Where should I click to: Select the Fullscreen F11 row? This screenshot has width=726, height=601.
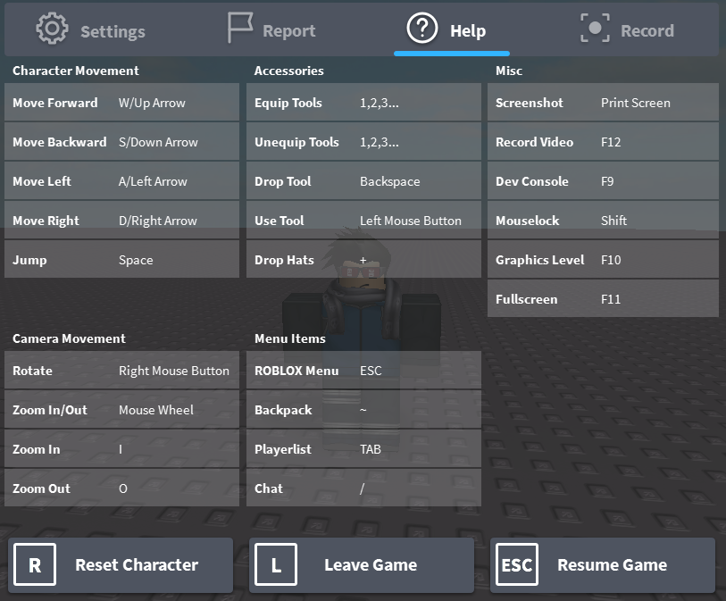603,299
